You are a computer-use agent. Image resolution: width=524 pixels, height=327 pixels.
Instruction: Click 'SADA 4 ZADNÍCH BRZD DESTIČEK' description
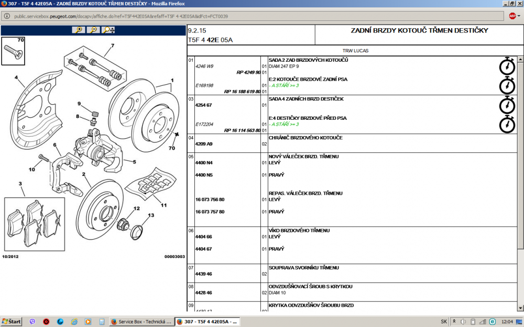click(306, 99)
